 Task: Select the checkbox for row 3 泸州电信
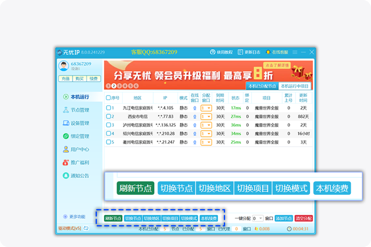coord(108,125)
